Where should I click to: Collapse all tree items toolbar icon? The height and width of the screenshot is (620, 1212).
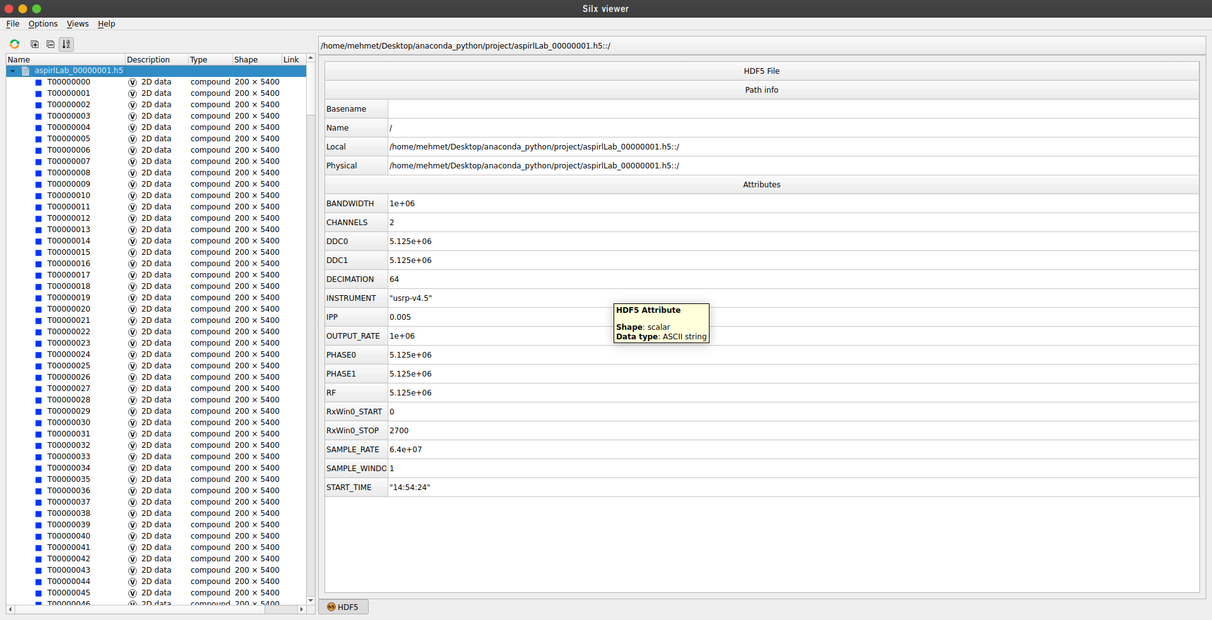tap(50, 44)
